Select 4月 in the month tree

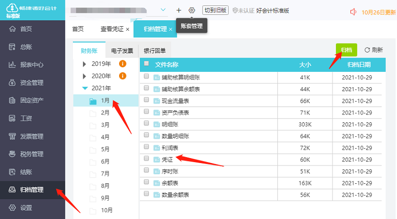point(106,137)
